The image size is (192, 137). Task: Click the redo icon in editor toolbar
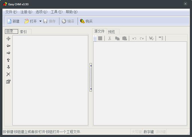pyautogui.click(x=141, y=38)
